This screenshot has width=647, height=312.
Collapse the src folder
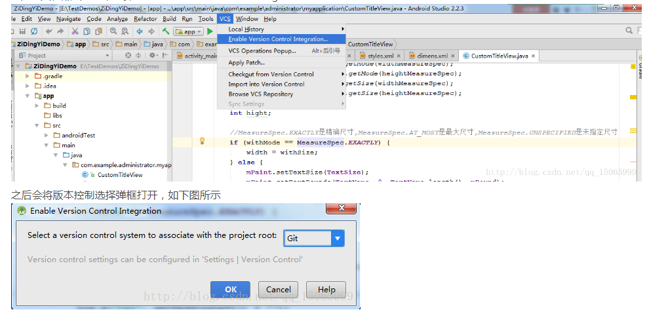[x=37, y=125]
